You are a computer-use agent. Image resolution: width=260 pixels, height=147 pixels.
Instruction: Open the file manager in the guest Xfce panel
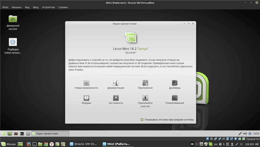(x=28, y=134)
